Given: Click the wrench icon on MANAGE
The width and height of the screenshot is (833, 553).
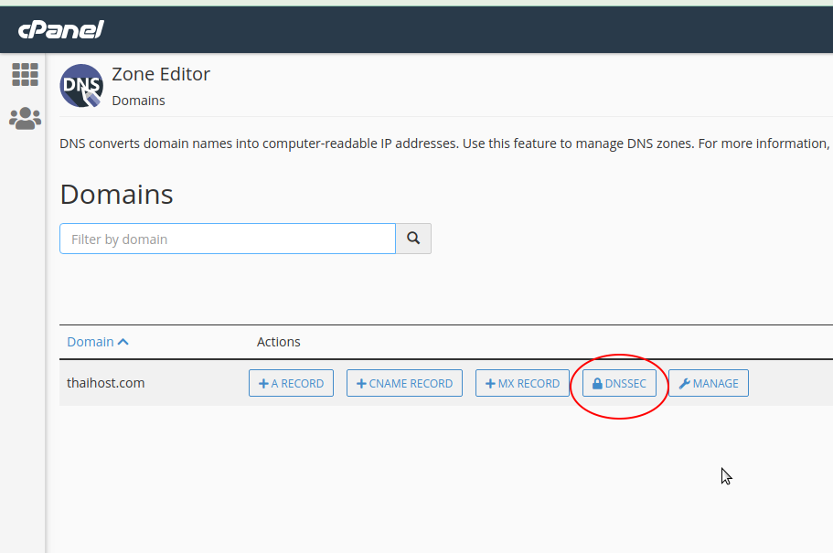Looking at the screenshot, I should tap(684, 384).
